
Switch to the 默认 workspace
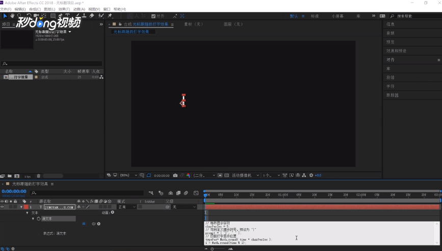[x=294, y=16]
